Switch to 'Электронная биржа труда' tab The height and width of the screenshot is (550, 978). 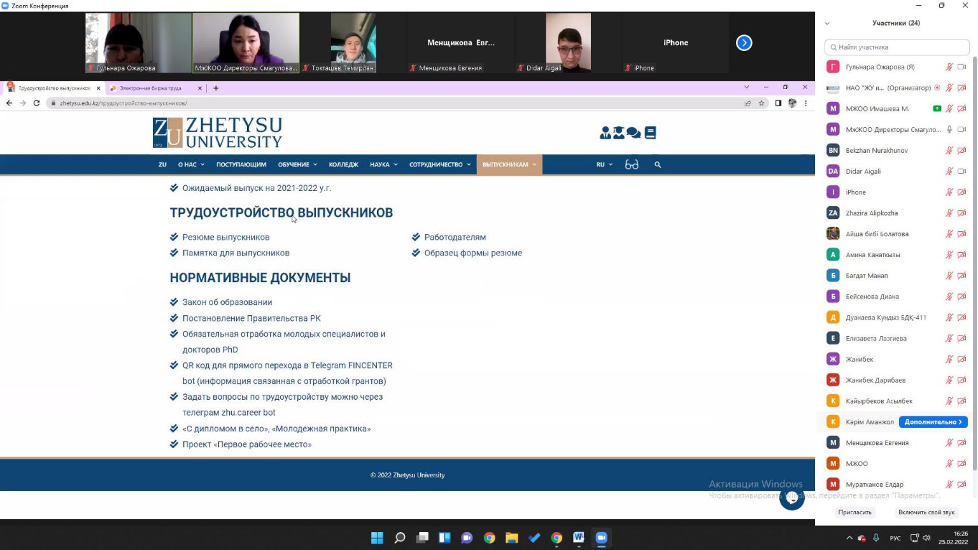click(151, 88)
